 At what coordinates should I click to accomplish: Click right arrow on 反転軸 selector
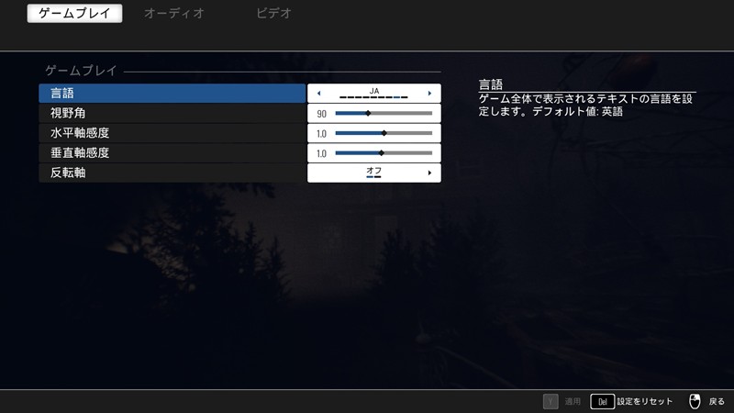point(429,173)
